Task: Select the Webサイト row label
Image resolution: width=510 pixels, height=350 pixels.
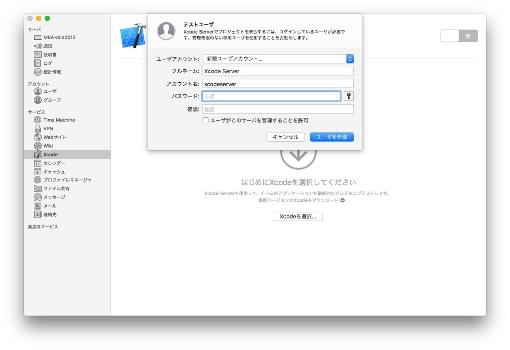Action: point(55,137)
